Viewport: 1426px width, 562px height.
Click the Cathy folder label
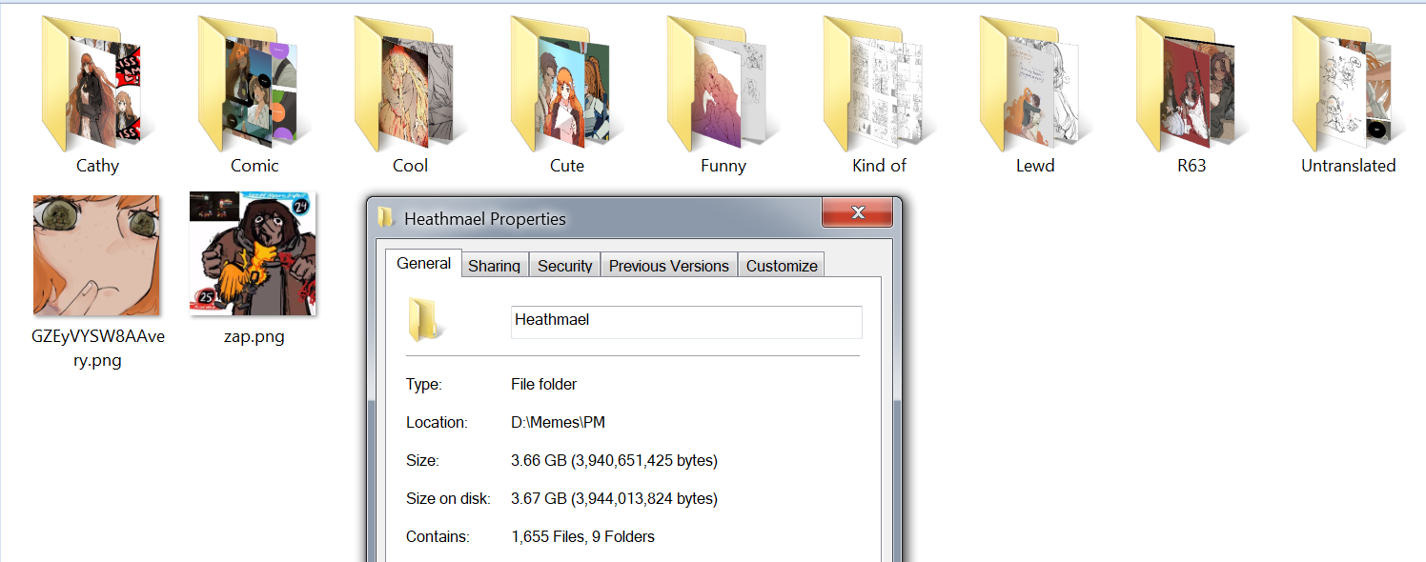point(97,166)
